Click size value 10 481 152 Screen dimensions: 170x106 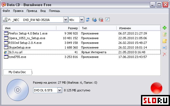pos(70,38)
